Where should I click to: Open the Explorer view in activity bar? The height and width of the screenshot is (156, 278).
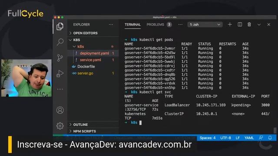[60, 26]
